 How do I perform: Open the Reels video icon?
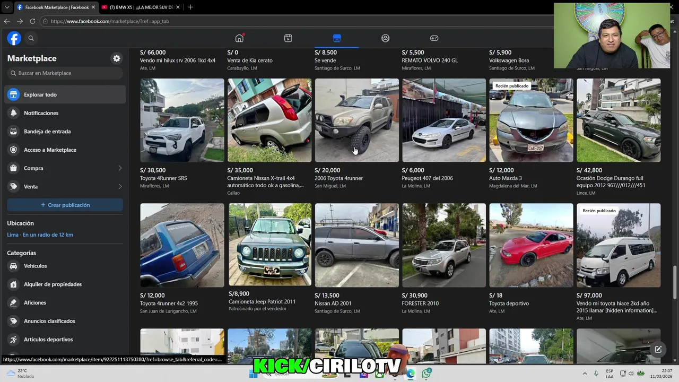click(288, 38)
